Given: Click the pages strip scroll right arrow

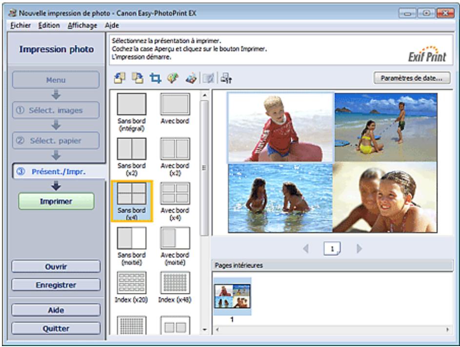Looking at the screenshot, I should click(448, 329).
